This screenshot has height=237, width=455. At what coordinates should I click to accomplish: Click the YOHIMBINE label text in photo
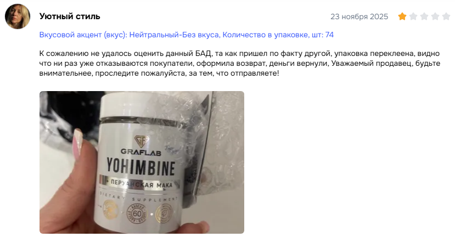tap(141, 167)
